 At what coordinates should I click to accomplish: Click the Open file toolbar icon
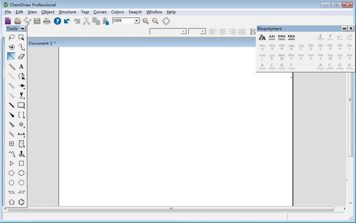[17, 21]
